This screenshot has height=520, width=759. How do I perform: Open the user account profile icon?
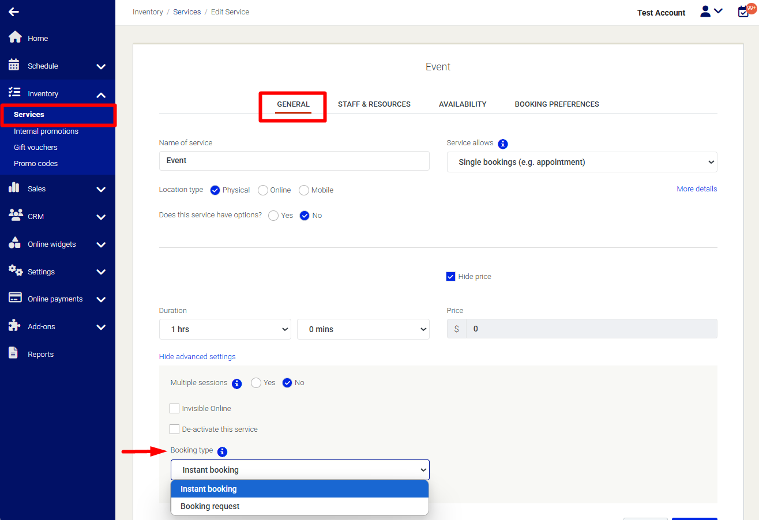pyautogui.click(x=705, y=12)
